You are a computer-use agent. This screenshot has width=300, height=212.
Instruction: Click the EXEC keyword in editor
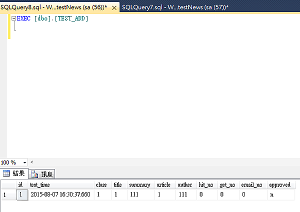[23, 18]
